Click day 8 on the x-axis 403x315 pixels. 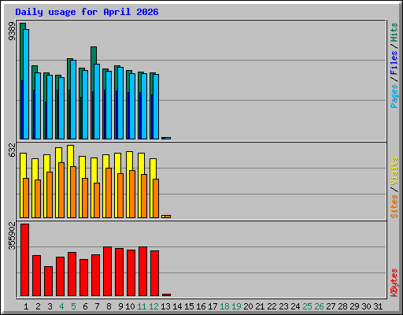pos(109,306)
